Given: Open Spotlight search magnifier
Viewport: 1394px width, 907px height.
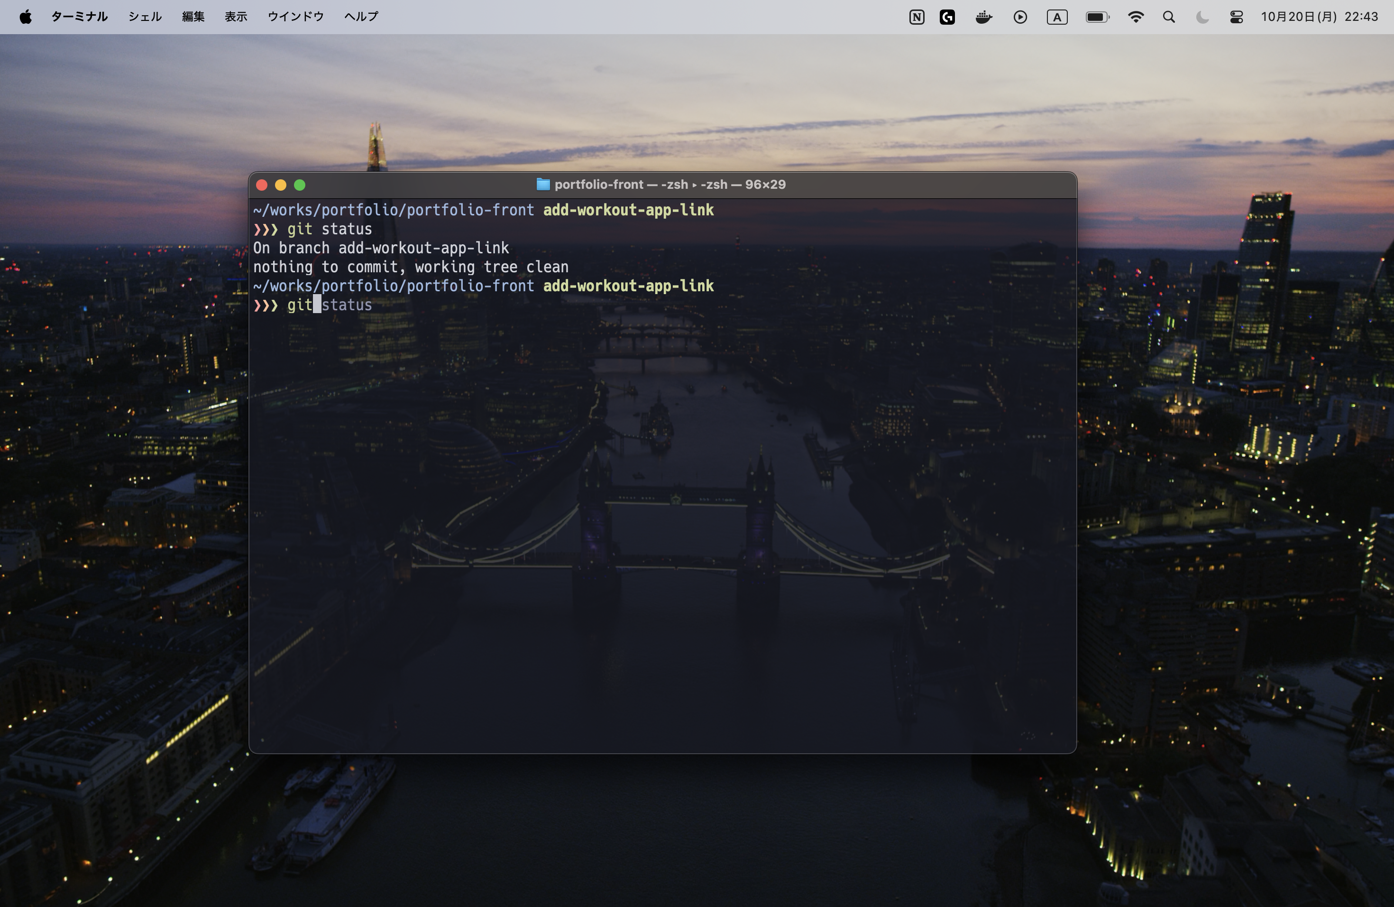Looking at the screenshot, I should coord(1168,18).
